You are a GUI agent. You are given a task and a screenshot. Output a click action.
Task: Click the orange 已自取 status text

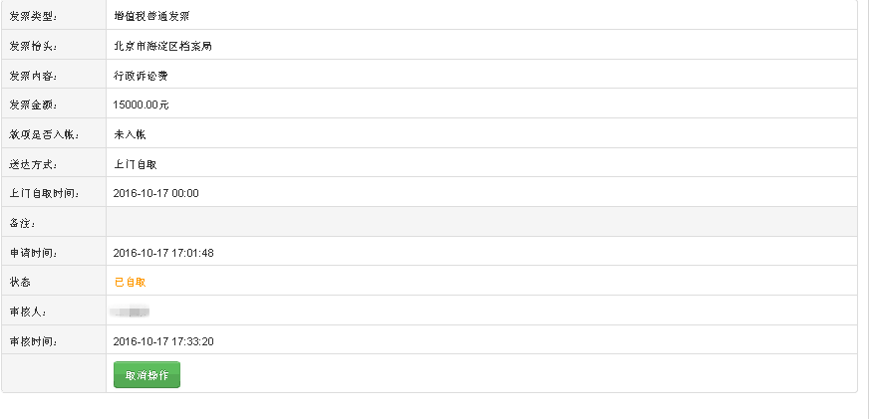131,282
